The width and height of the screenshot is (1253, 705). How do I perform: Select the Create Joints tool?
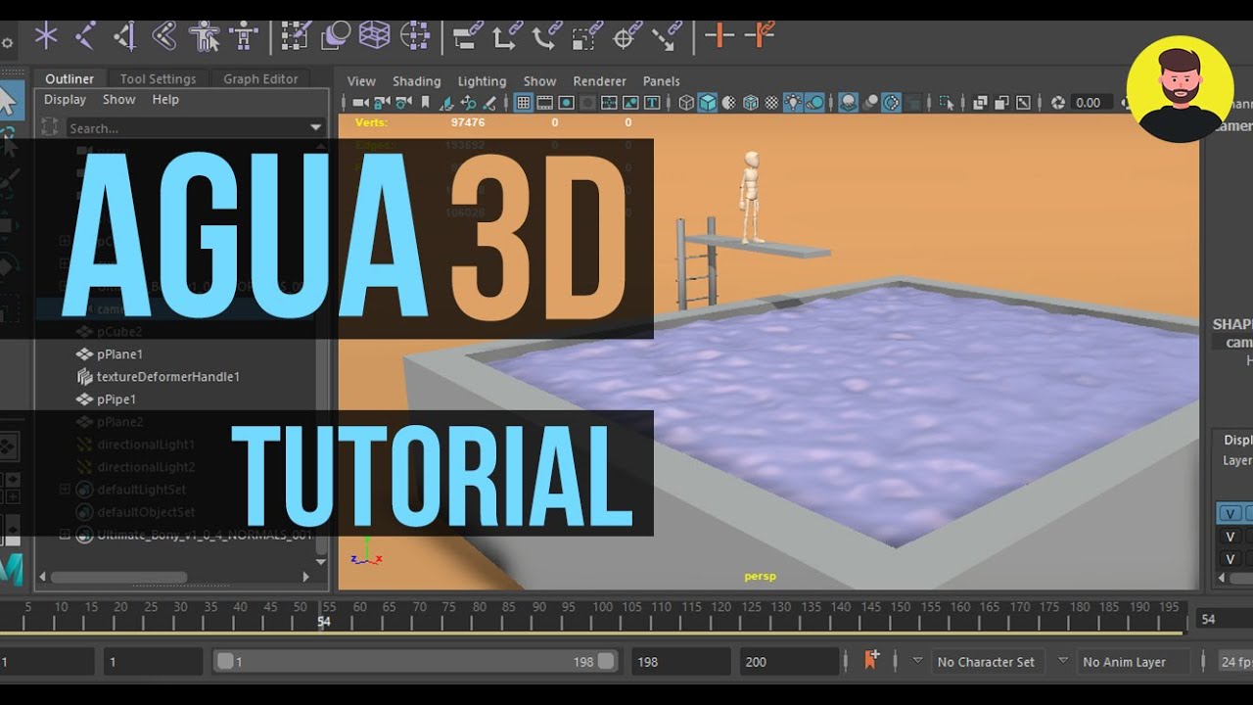85,37
